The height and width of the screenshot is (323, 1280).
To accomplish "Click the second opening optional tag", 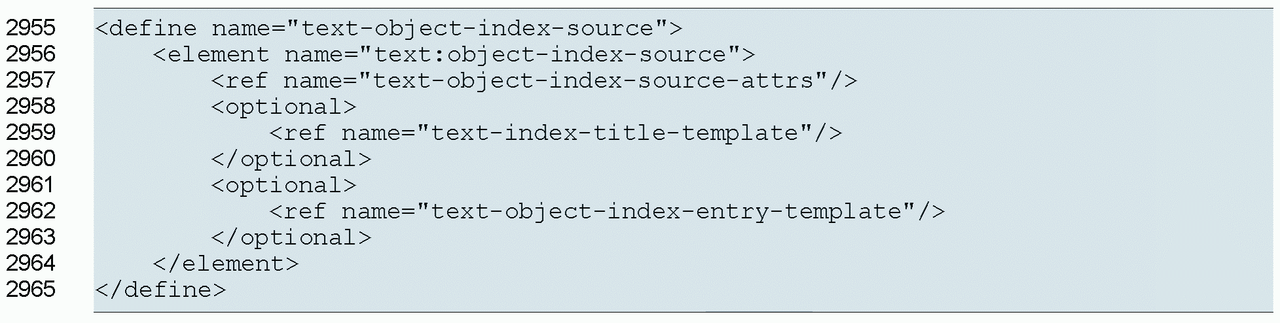I will pyautogui.click(x=283, y=185).
